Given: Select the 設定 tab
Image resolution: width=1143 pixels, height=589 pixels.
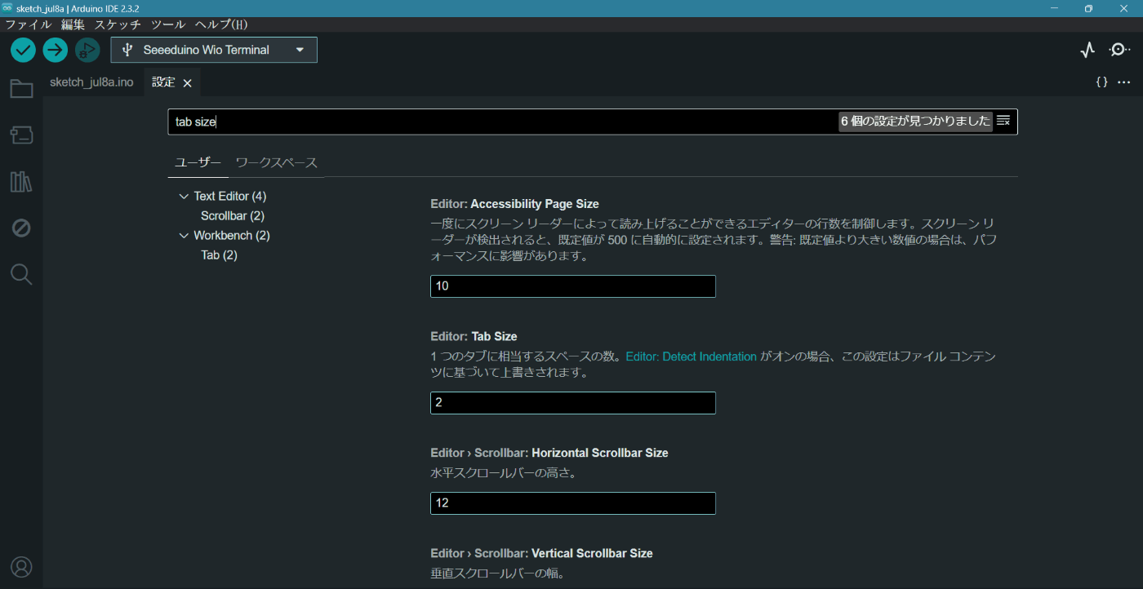Looking at the screenshot, I should point(163,82).
